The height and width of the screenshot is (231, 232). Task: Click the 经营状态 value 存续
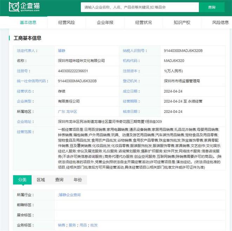click(x=62, y=91)
